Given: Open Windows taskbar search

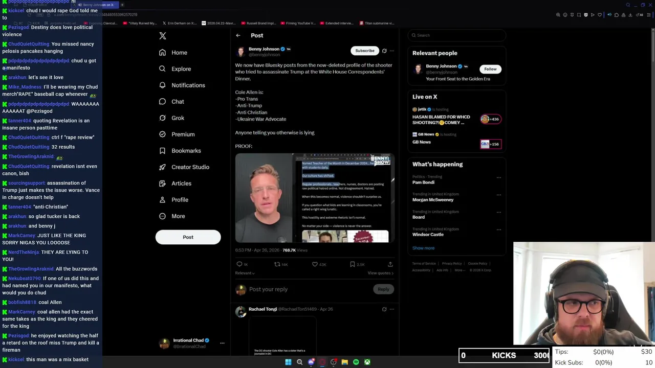Looking at the screenshot, I should pos(299,362).
